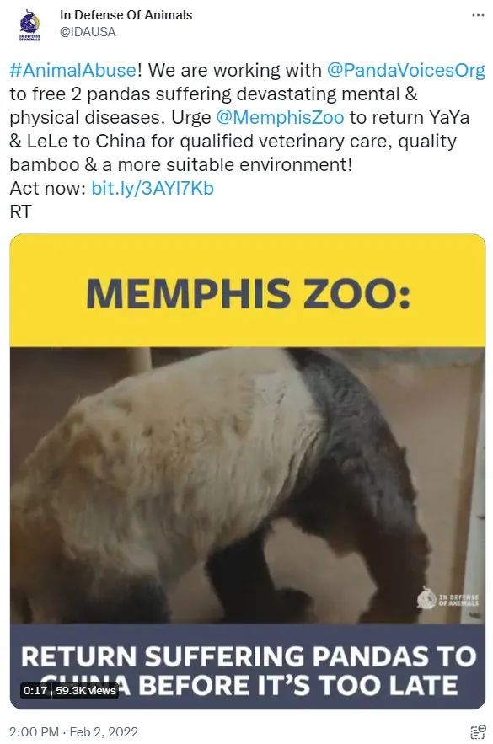Click the RT text line
493x744 pixels.
(20, 212)
